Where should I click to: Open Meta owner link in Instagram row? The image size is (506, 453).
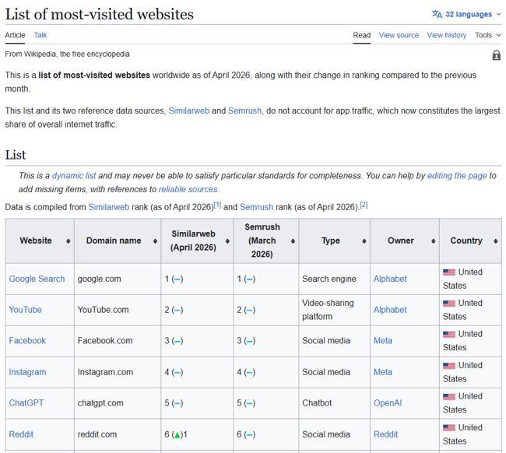tap(383, 372)
